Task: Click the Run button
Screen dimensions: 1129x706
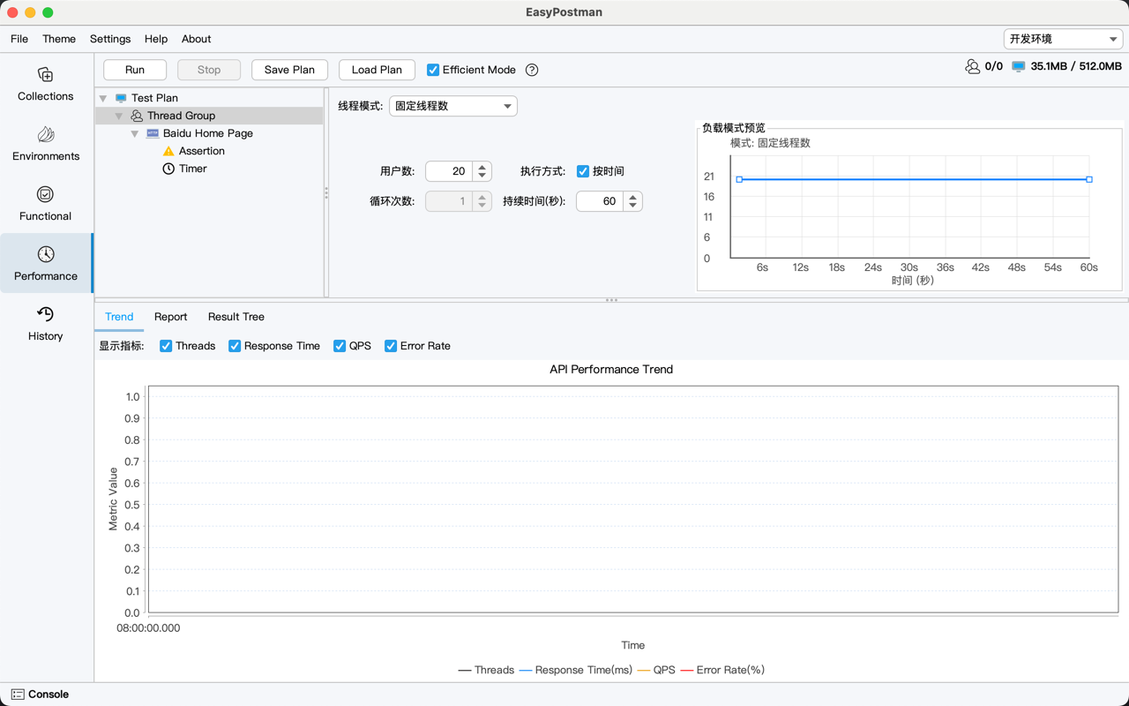Action: point(135,70)
